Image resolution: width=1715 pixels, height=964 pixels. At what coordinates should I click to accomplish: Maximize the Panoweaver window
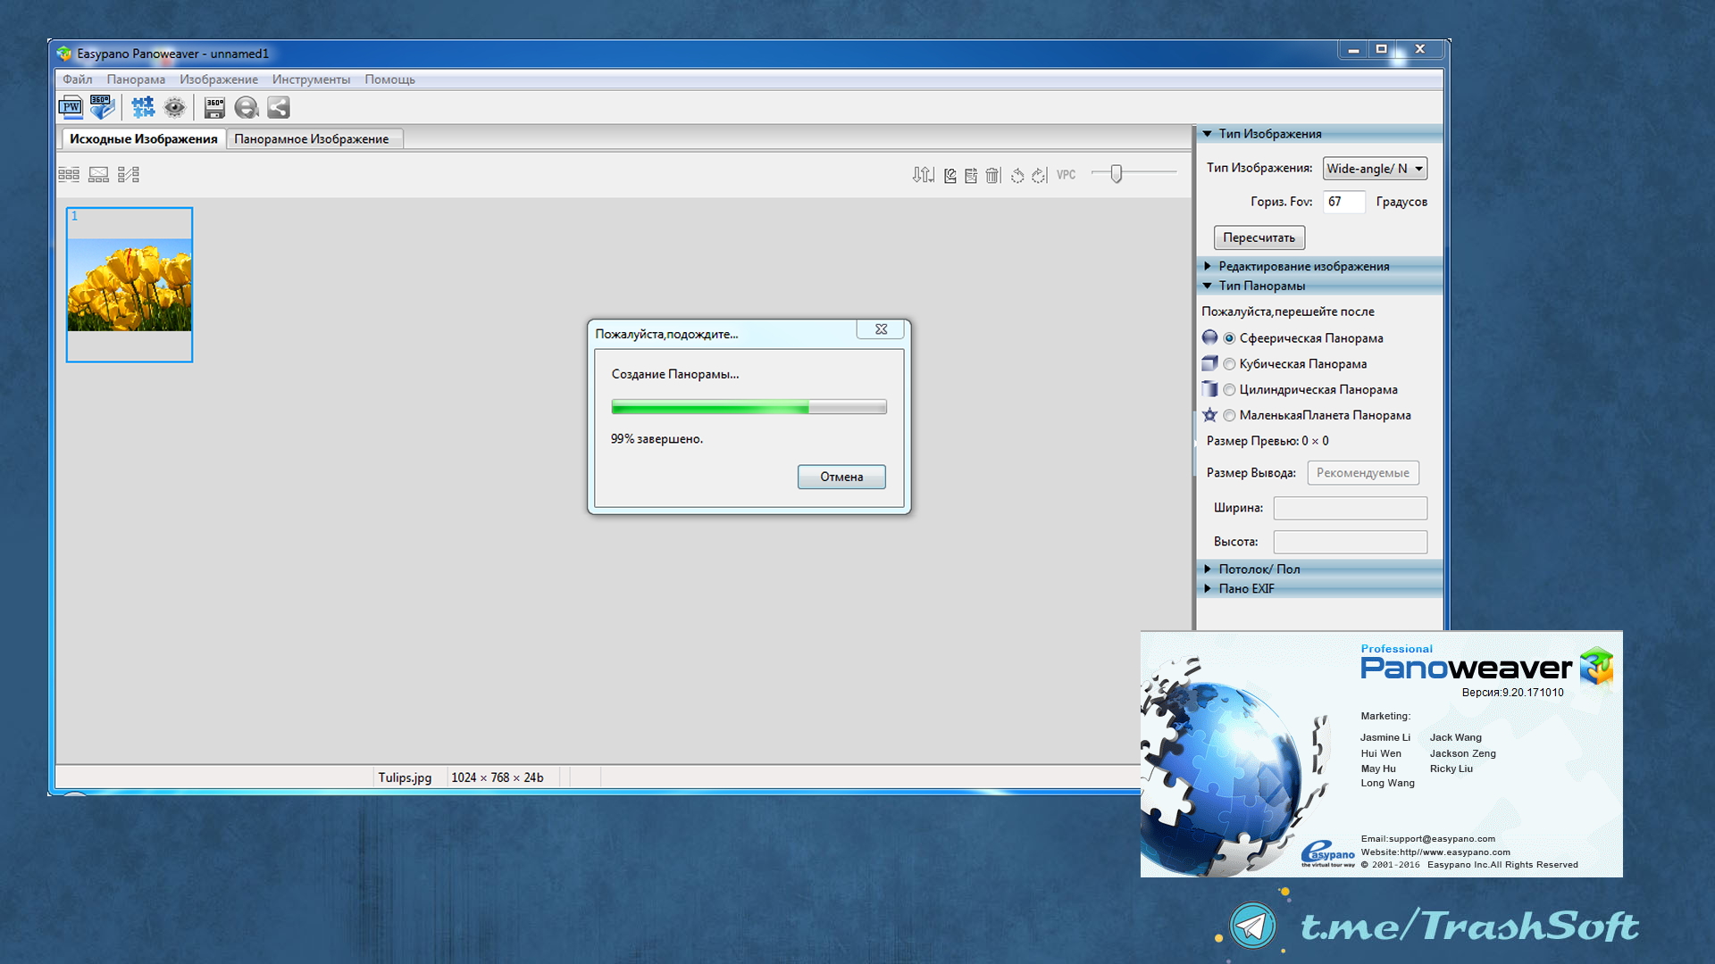click(1381, 50)
